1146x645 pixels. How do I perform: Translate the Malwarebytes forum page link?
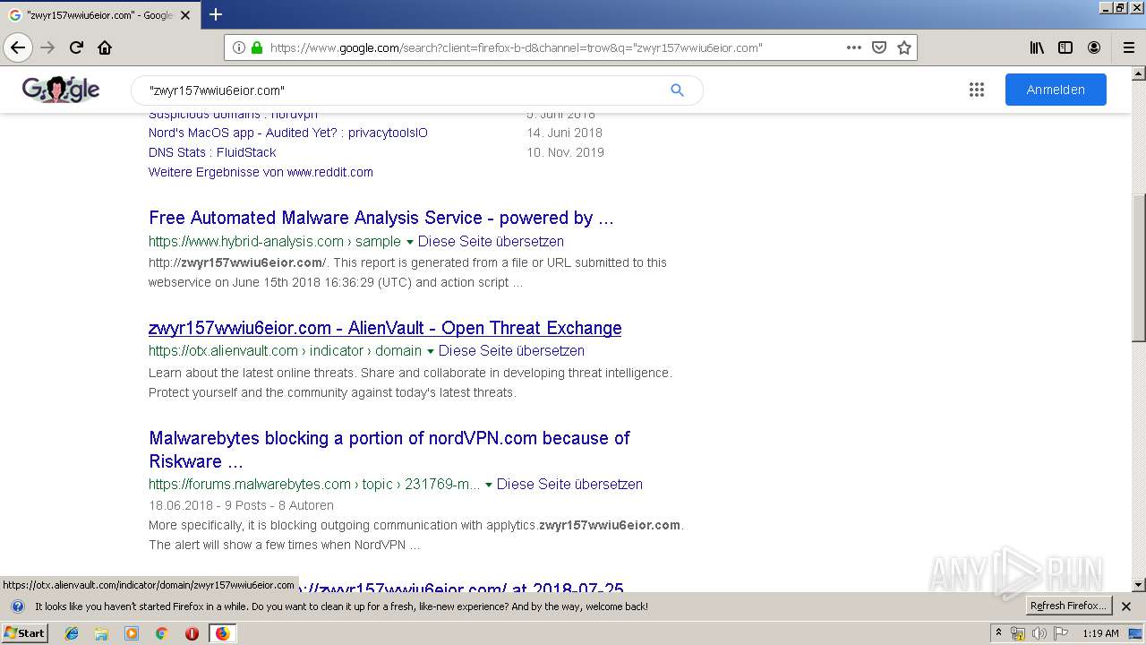point(569,485)
